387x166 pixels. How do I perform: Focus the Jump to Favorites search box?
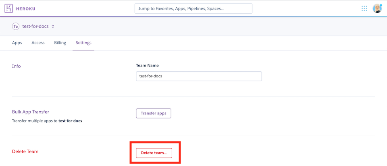tap(193, 8)
